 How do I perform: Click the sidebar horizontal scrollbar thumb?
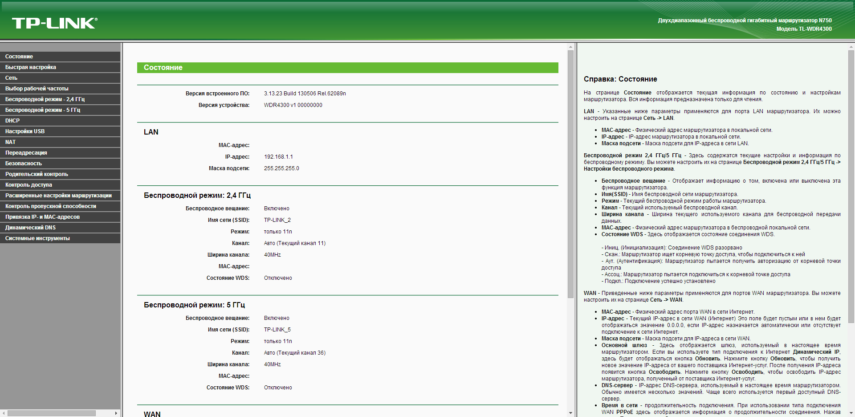pos(52,413)
